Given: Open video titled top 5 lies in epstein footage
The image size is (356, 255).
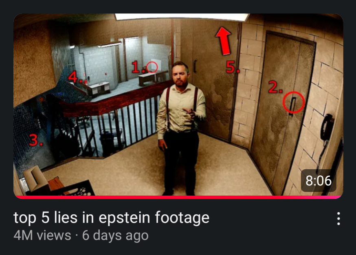Looking at the screenshot, I should point(111,218).
